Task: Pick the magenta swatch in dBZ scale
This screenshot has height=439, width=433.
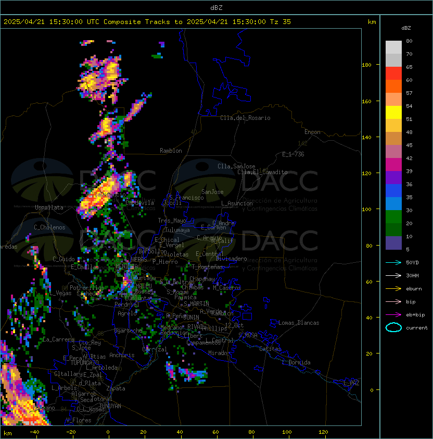Action: tap(393, 165)
